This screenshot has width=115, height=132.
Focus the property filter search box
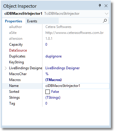click(x=80, y=21)
